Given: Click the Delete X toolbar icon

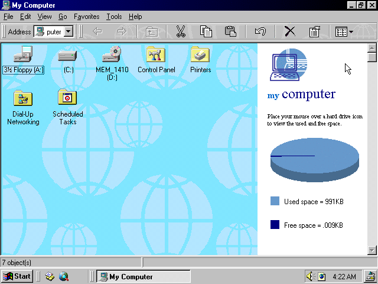Looking at the screenshot, I should coord(290,31).
